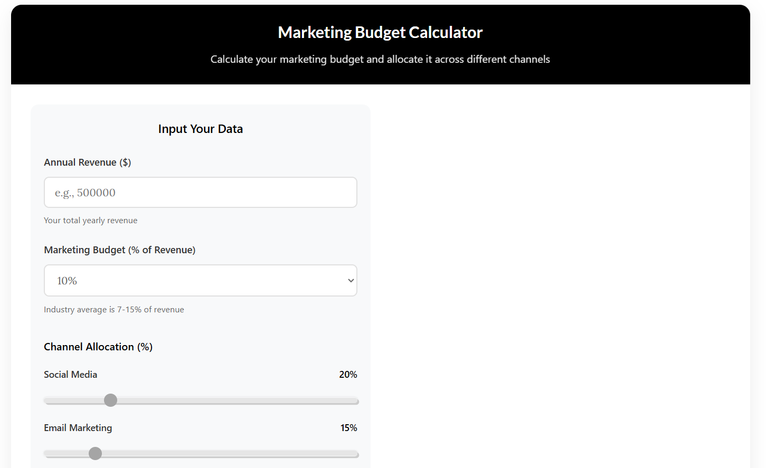
Task: Click the chevron arrow on budget dropdown
Action: click(351, 281)
